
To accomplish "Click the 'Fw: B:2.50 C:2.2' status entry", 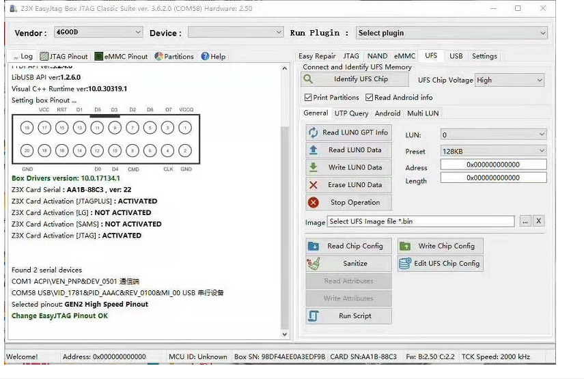I will pos(430,356).
